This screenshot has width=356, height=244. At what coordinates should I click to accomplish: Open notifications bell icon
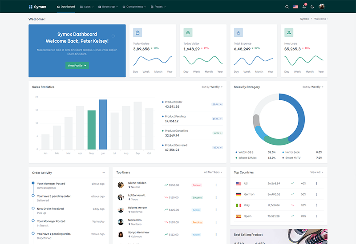[304, 7]
